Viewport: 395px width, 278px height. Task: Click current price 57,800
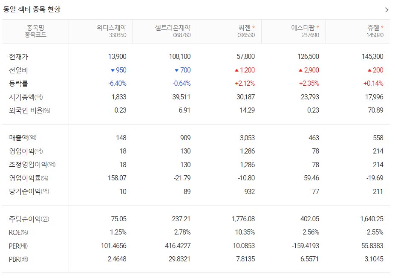[245, 56]
